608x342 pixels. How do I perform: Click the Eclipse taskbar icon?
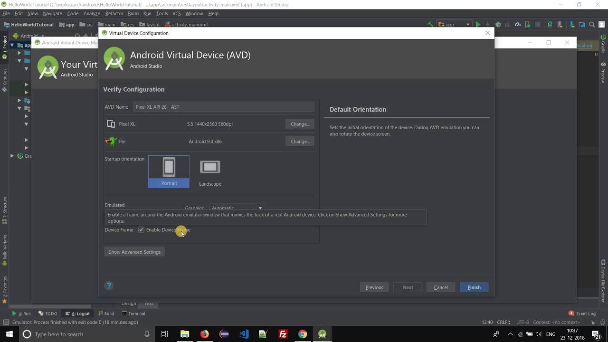coord(224,334)
